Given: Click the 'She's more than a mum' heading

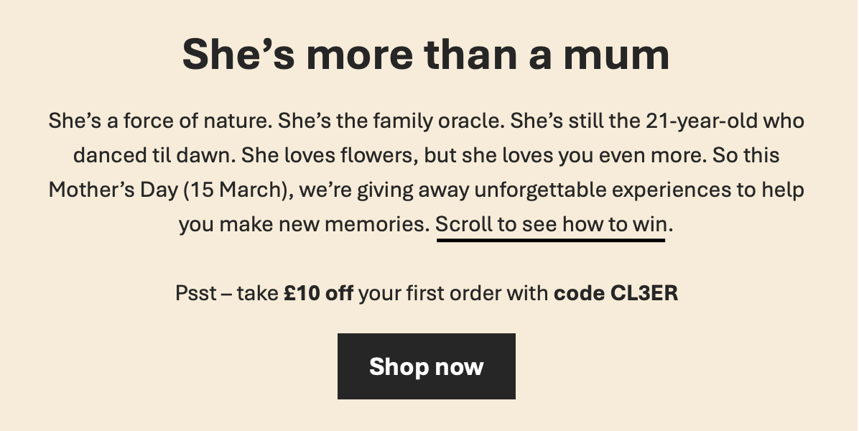Looking at the screenshot, I should click(x=426, y=55).
